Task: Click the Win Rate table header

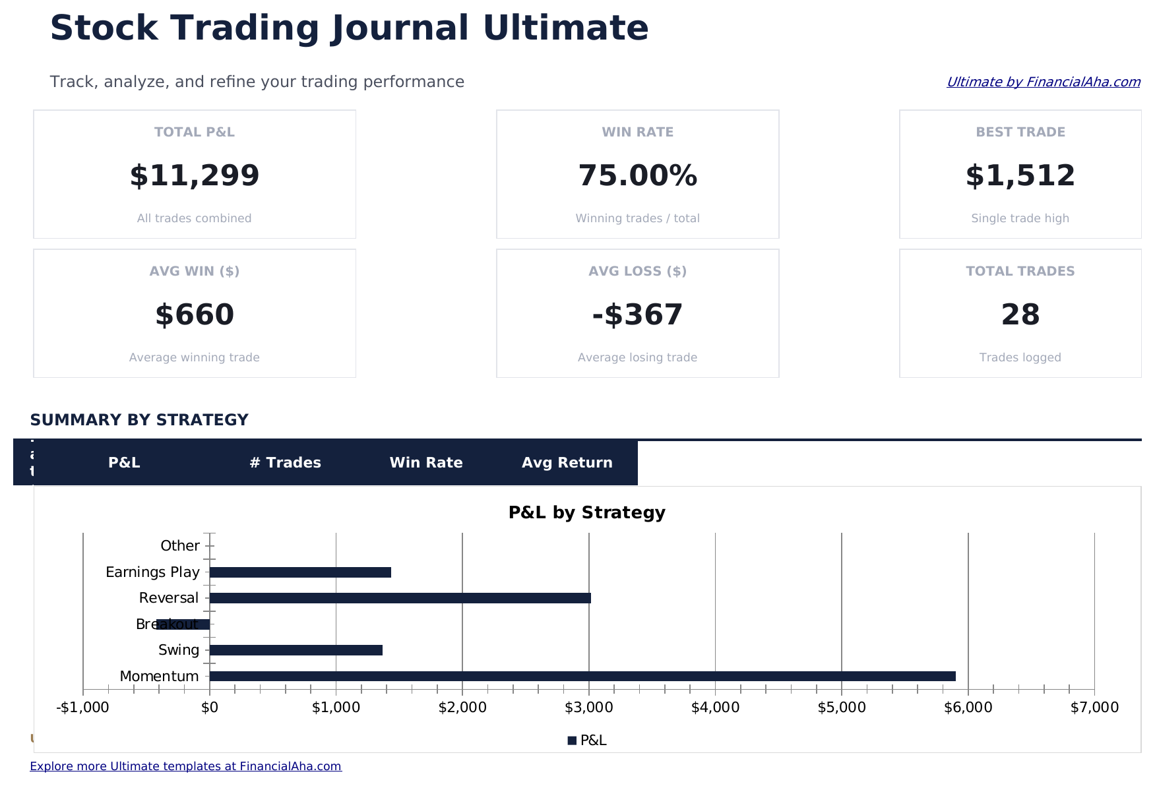Action: (x=426, y=463)
